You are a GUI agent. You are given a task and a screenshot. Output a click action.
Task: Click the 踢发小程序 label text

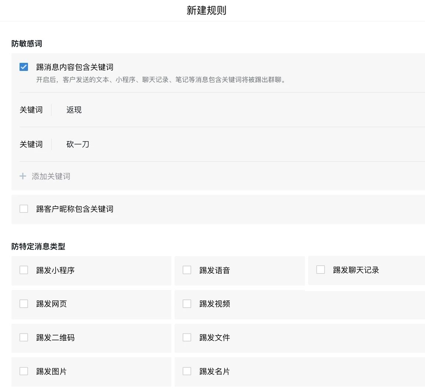(55, 270)
